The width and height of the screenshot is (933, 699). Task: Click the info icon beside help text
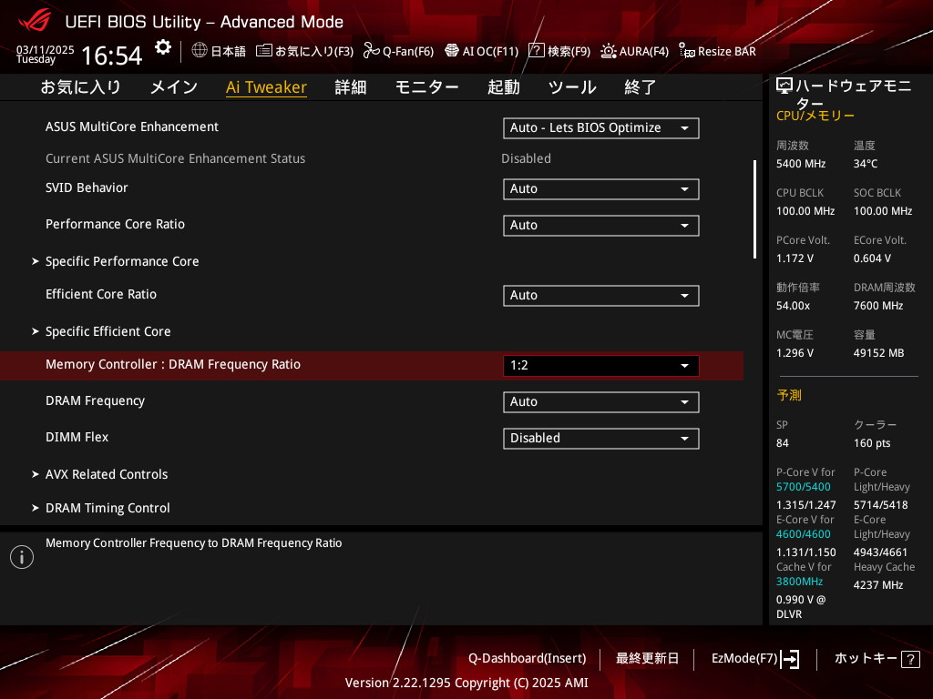22,557
